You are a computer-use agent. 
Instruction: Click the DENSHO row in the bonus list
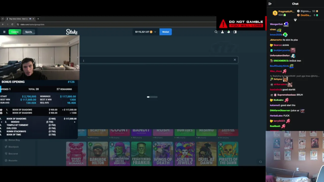[x=38, y=122]
